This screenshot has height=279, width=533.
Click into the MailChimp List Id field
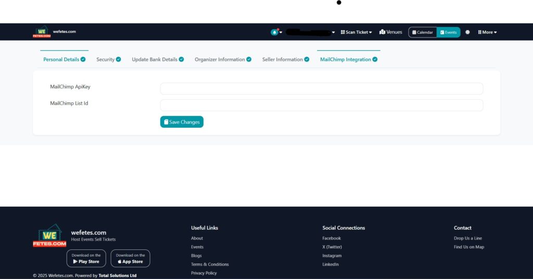point(321,105)
